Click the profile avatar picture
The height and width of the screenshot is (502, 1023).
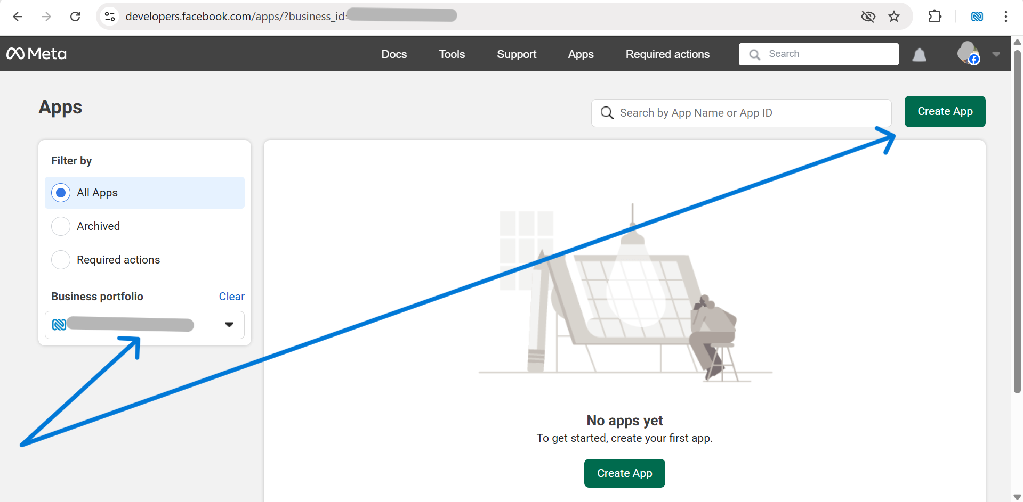point(966,53)
